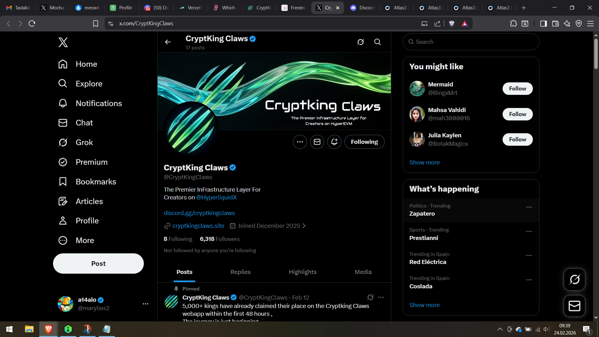This screenshot has width=599, height=337.
Task: Follow the Mermaid account
Action: [517, 89]
